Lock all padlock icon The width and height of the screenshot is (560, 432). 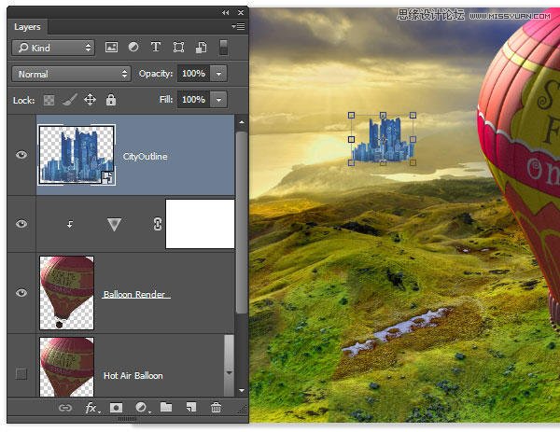tap(111, 100)
